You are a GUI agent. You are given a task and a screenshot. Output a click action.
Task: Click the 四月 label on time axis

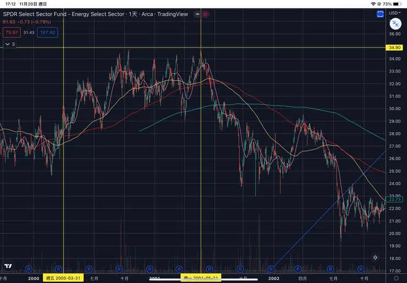(302, 279)
